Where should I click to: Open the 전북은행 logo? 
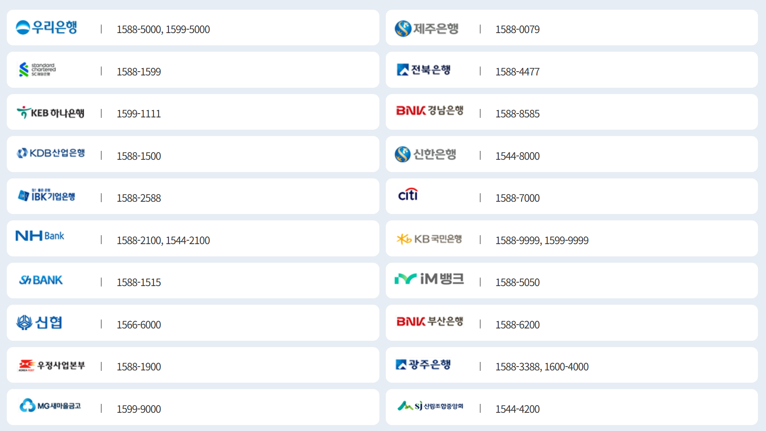click(x=424, y=70)
